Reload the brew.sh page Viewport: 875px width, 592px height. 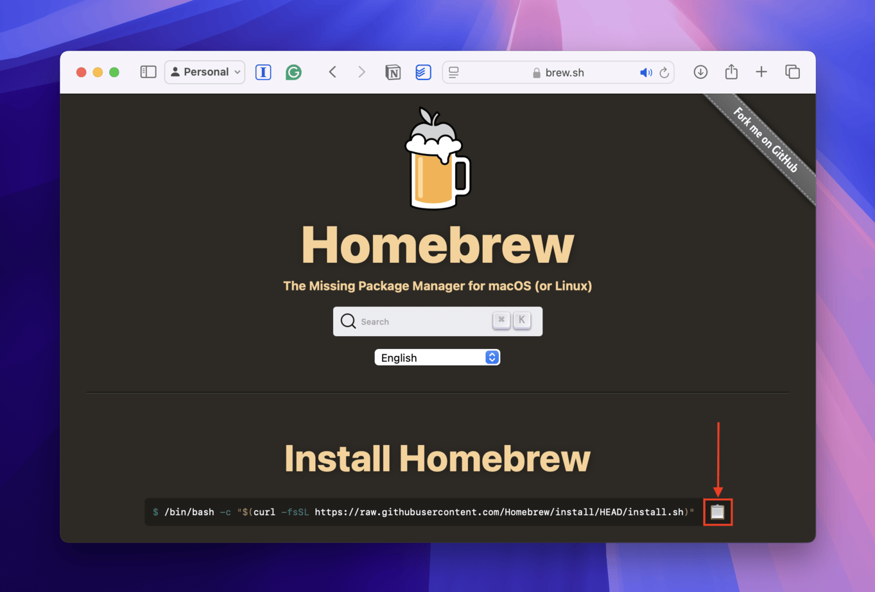coord(664,72)
